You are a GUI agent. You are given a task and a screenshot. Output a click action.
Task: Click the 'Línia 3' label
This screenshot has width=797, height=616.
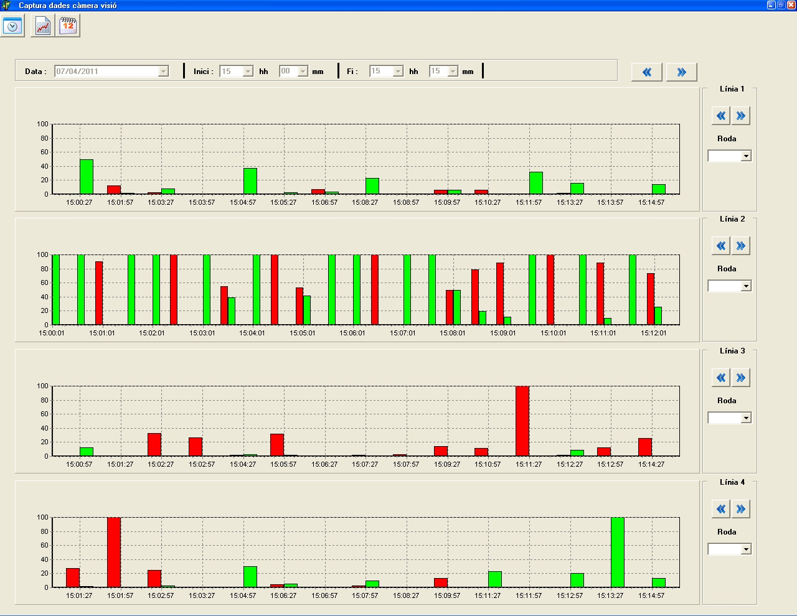click(x=732, y=351)
